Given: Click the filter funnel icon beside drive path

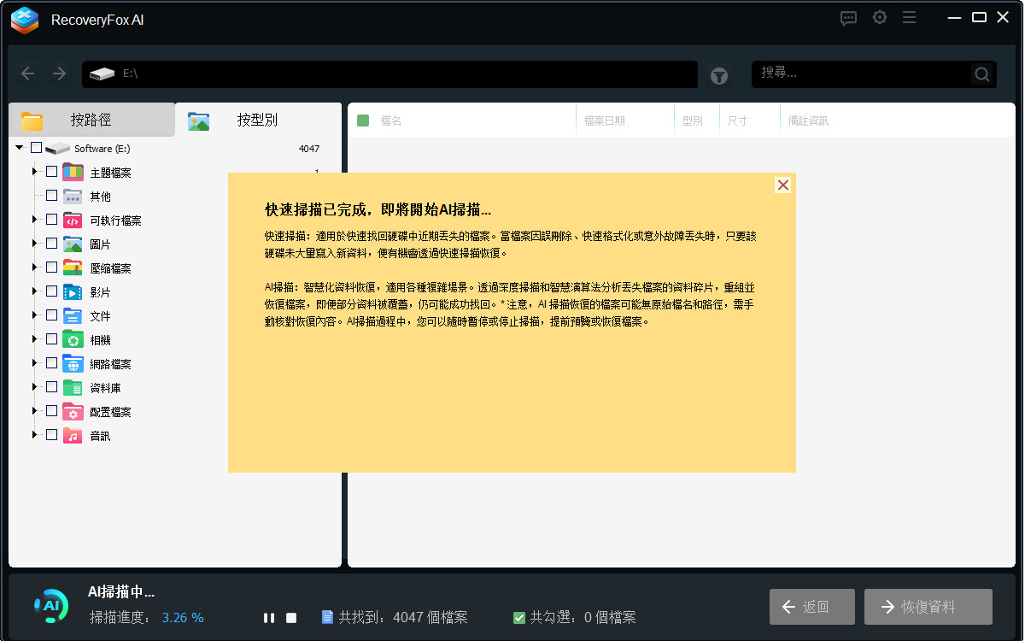Looking at the screenshot, I should coord(718,74).
